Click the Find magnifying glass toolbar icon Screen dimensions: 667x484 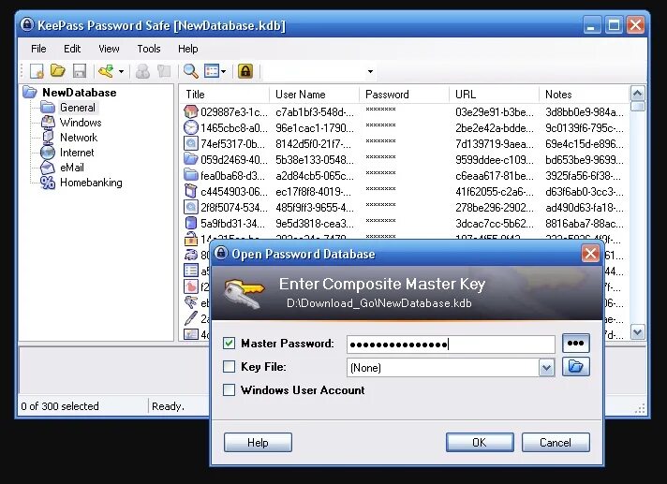pyautogui.click(x=190, y=71)
